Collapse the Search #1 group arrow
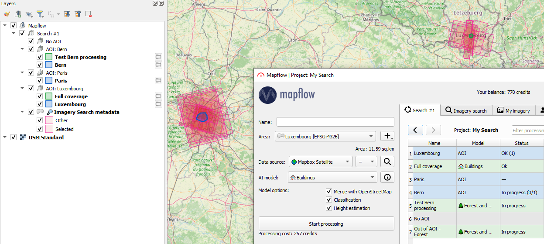This screenshot has width=544, height=244. point(14,34)
